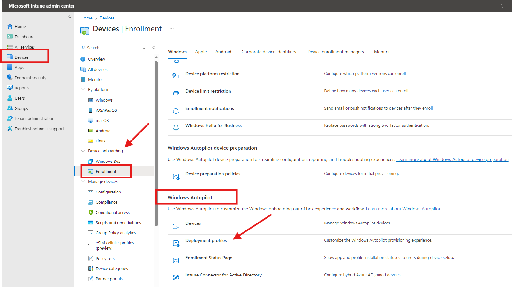Click the Enrollment notifications bell icon

point(176,111)
